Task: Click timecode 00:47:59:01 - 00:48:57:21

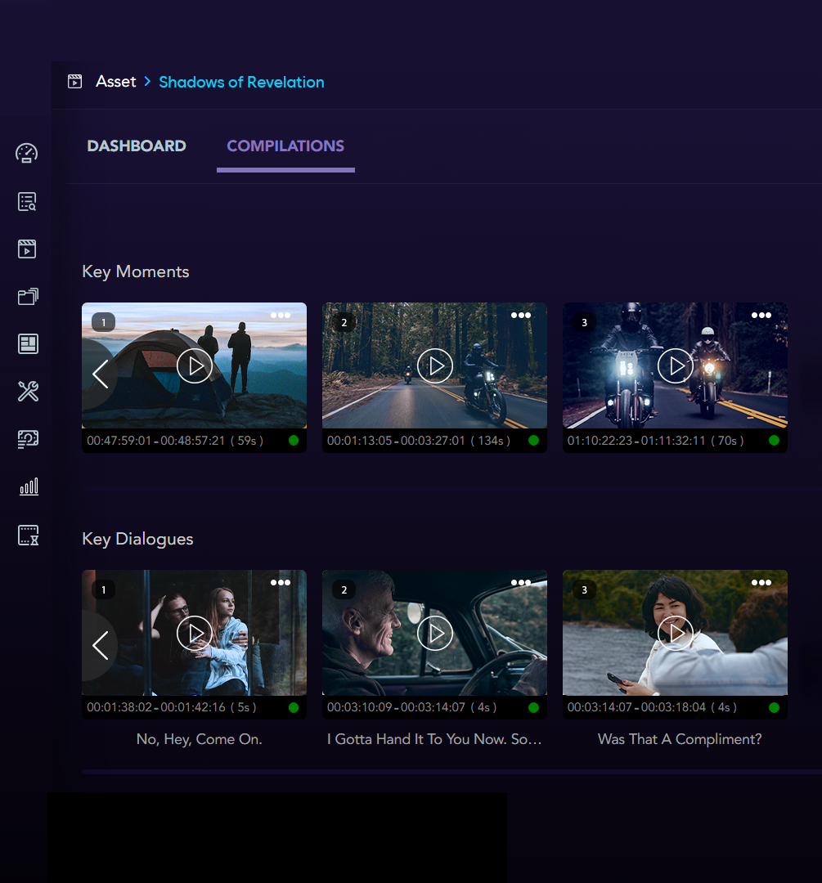Action: tap(155, 441)
